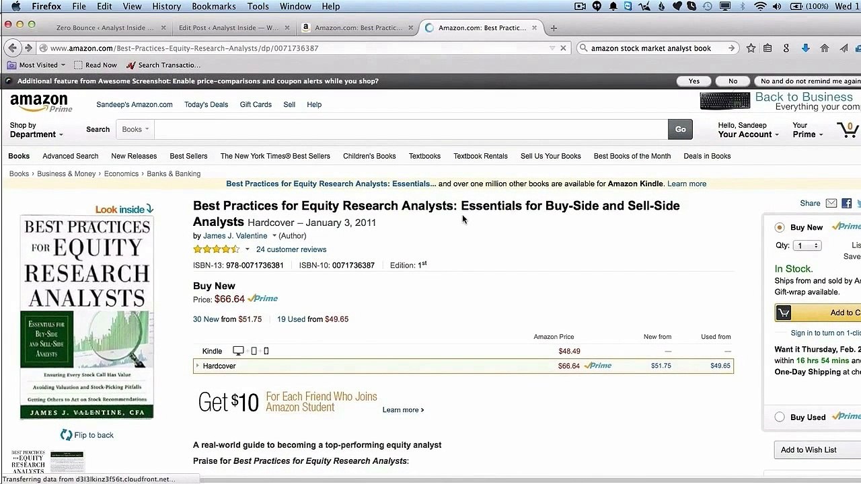Expand the Your Prime dropdown
861x484 pixels.
[808, 130]
